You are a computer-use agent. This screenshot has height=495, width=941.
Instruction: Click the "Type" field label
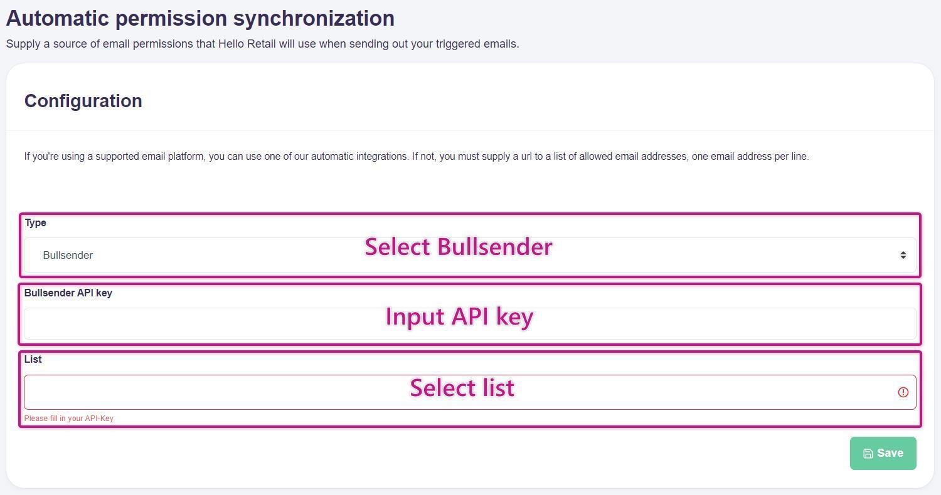click(x=35, y=223)
